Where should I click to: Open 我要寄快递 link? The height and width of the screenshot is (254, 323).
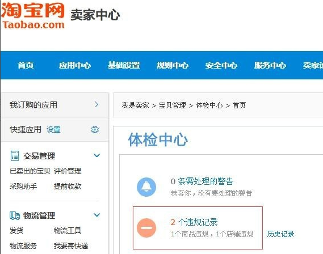71,245
